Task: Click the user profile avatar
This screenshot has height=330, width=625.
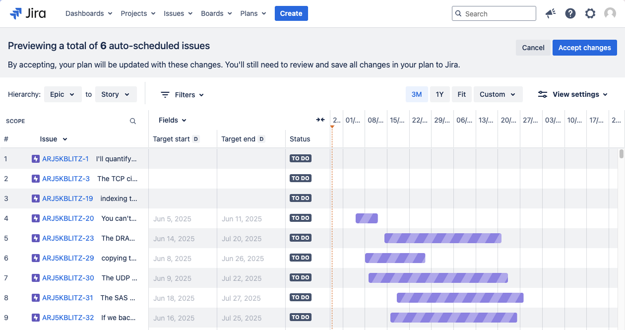Action: [x=610, y=13]
